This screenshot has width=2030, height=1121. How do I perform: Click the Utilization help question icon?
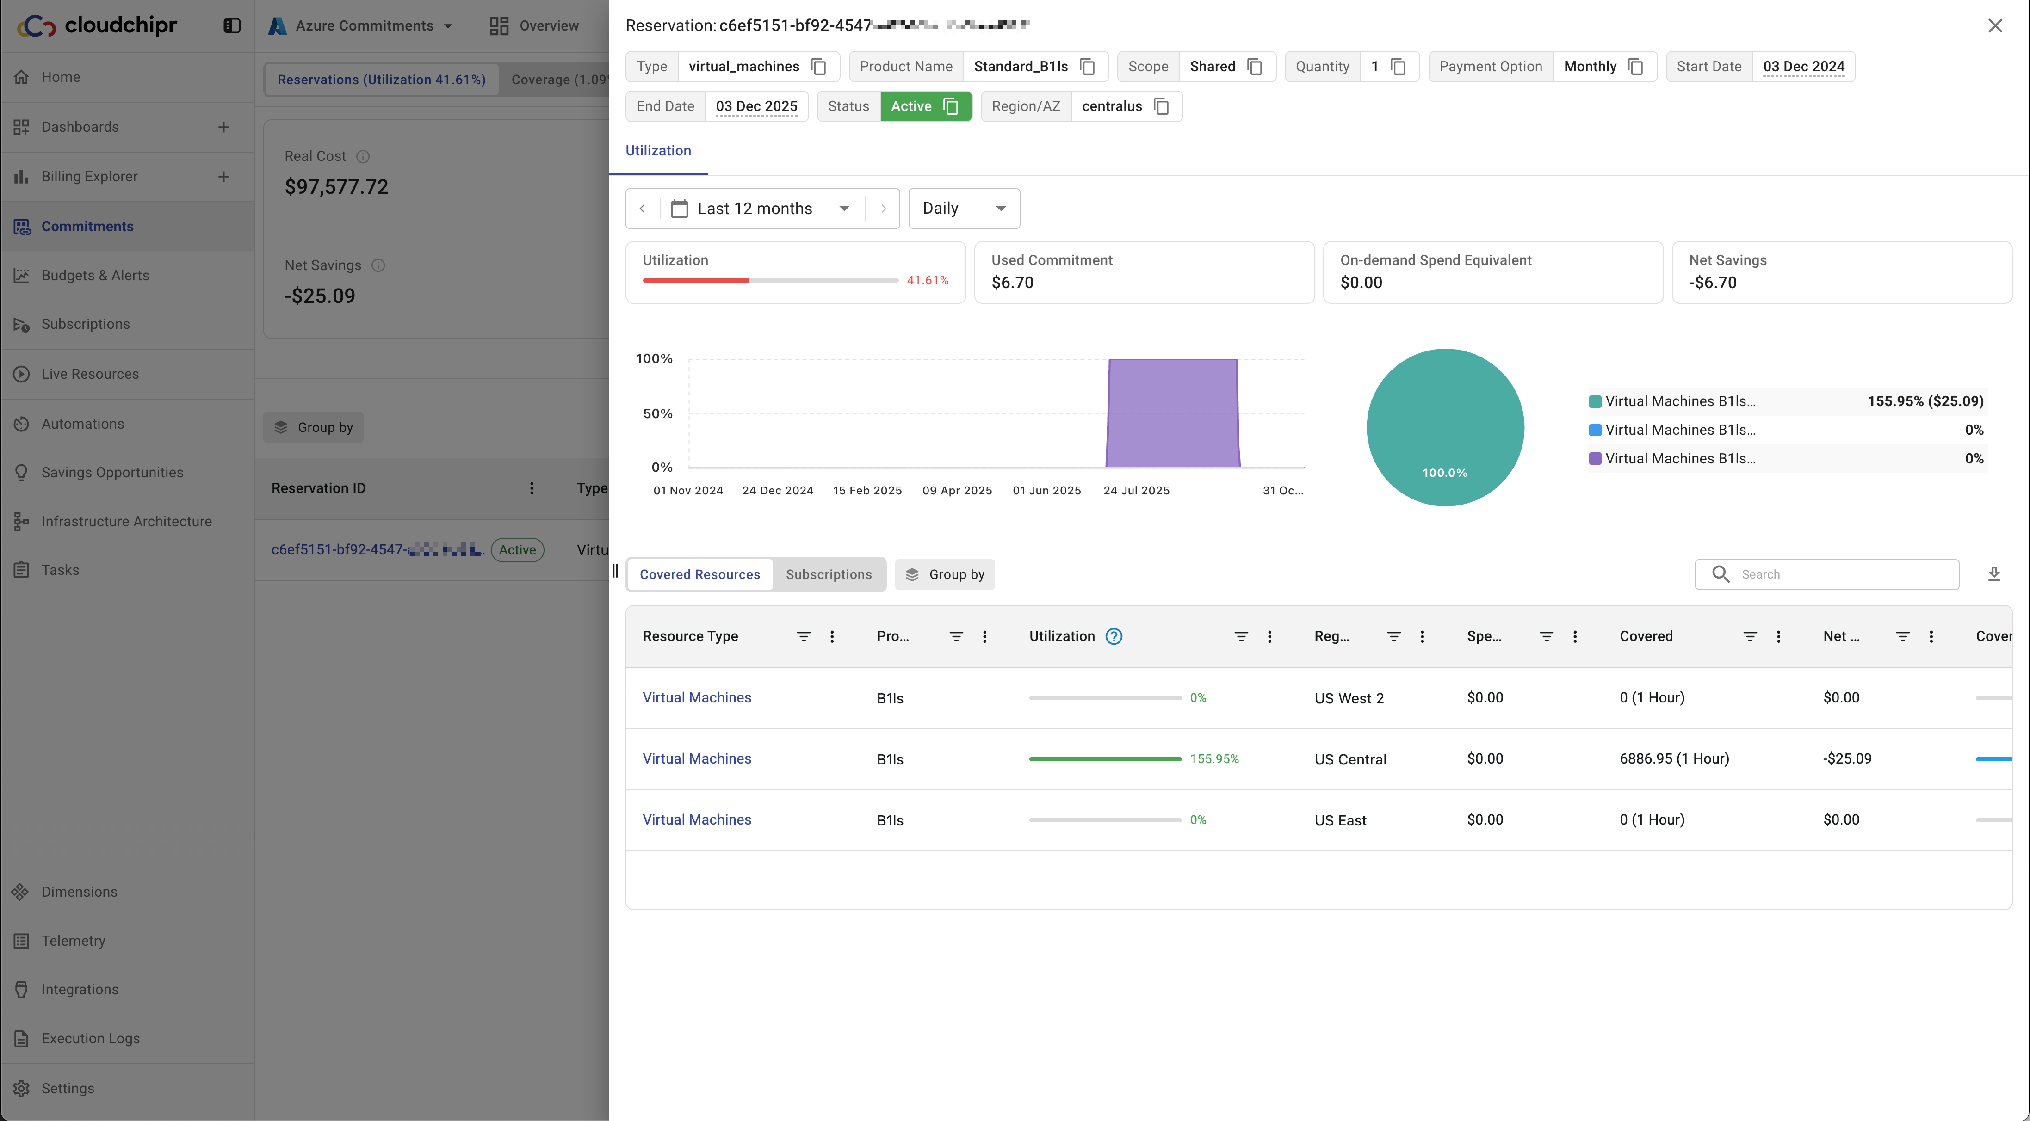pos(1114,636)
